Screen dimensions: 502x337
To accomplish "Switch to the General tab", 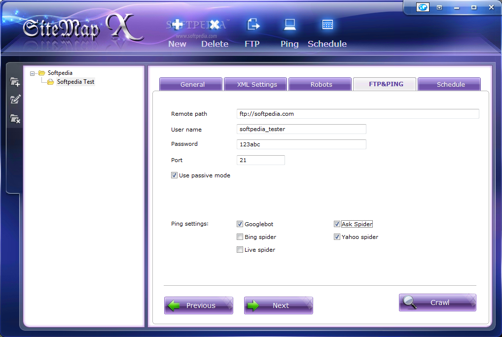I will (191, 84).
